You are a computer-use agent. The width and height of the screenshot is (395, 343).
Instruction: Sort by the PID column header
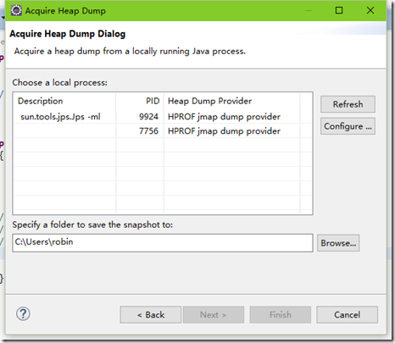point(140,101)
